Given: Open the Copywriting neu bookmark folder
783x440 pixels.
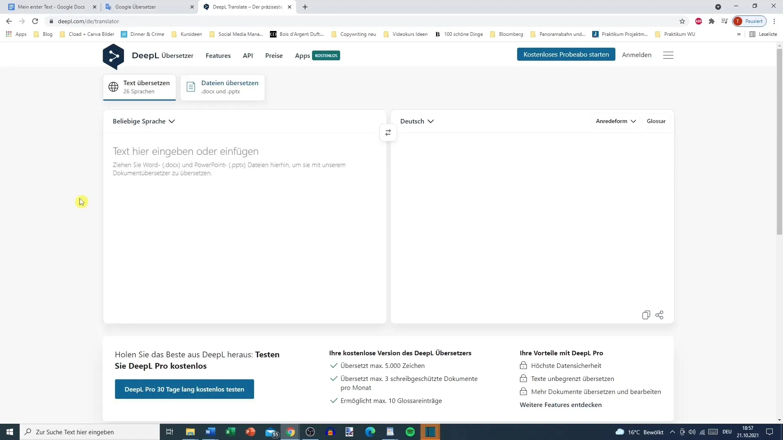Looking at the screenshot, I should click(354, 34).
